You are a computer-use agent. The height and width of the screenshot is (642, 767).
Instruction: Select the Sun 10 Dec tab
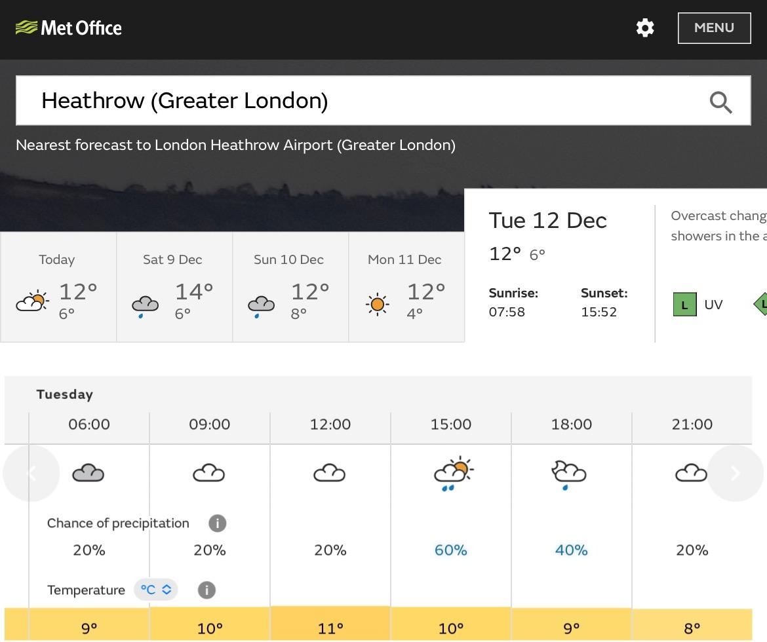(x=290, y=287)
